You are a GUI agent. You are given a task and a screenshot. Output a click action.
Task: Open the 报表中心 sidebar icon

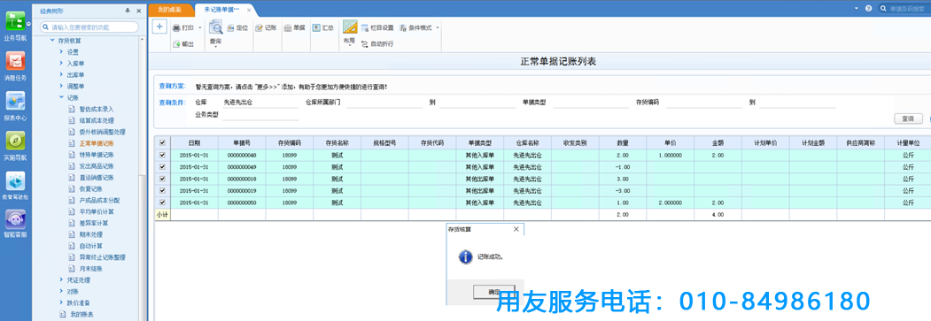15,101
